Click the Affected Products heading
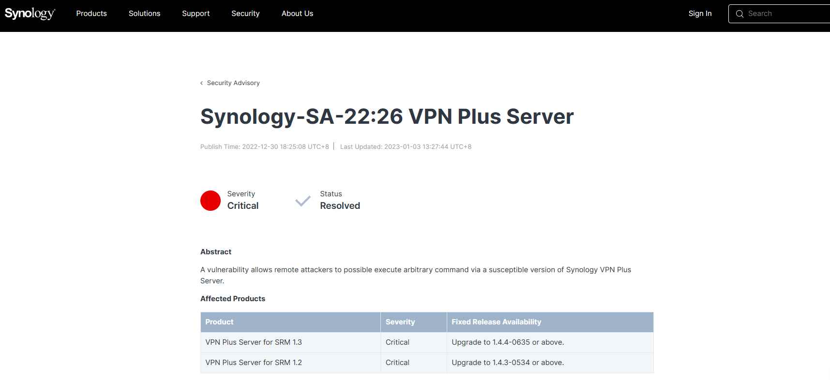Viewport: 830px width, 380px height. pyautogui.click(x=233, y=299)
